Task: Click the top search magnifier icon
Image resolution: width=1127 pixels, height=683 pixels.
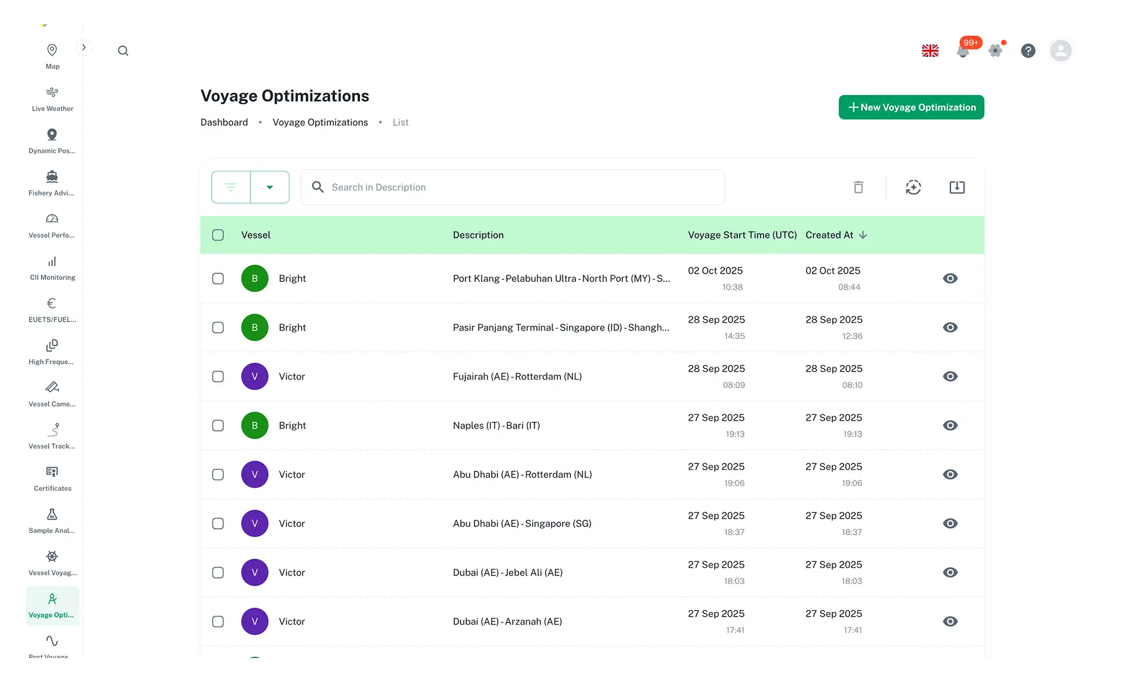Action: pos(123,51)
